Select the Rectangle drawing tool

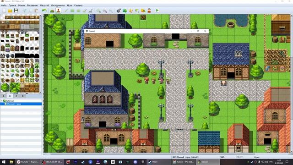coord(72,11)
